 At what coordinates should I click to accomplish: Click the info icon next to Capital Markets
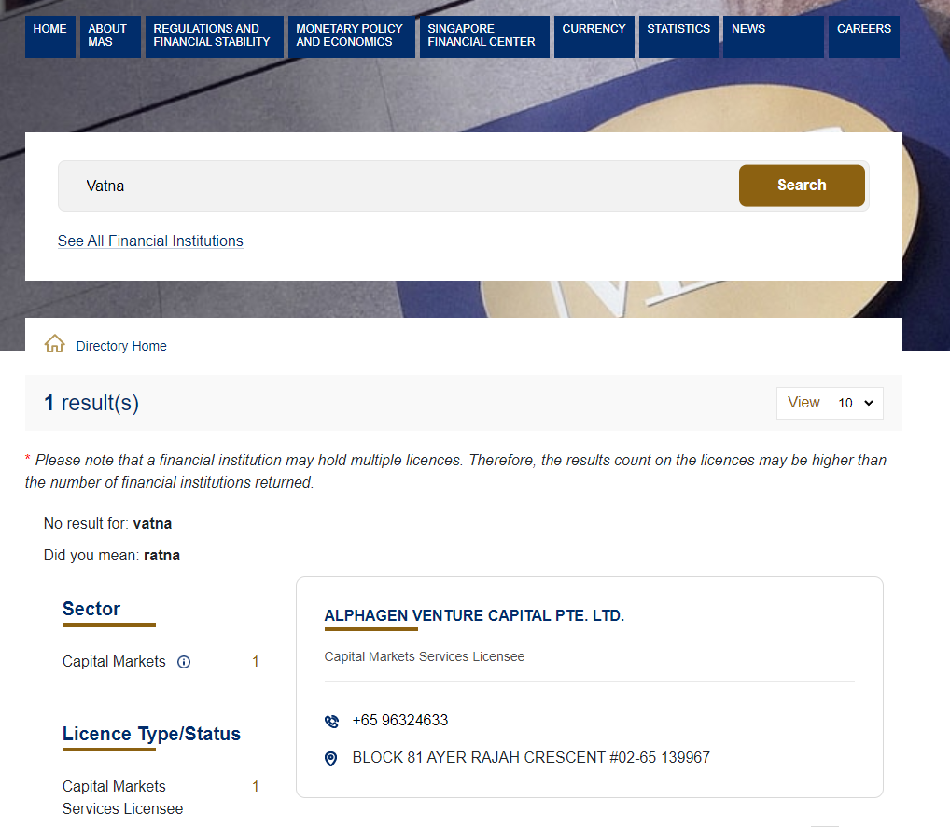pyautogui.click(x=184, y=662)
